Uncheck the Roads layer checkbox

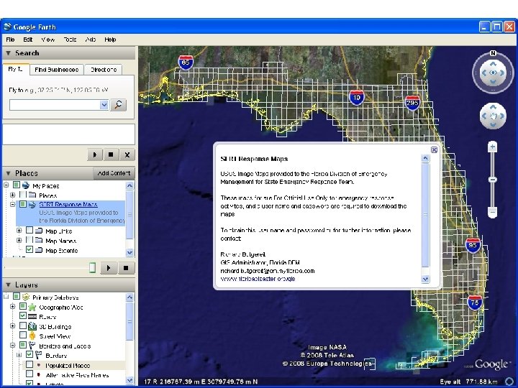[x=23, y=315]
